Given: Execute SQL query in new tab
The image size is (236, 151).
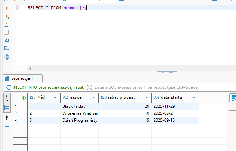Looking at the screenshot, I should pyautogui.click(x=7, y=16).
